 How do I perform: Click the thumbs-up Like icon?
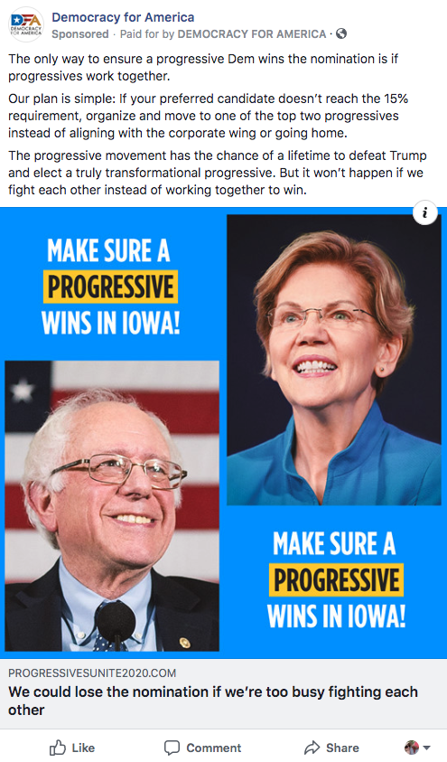click(x=57, y=748)
